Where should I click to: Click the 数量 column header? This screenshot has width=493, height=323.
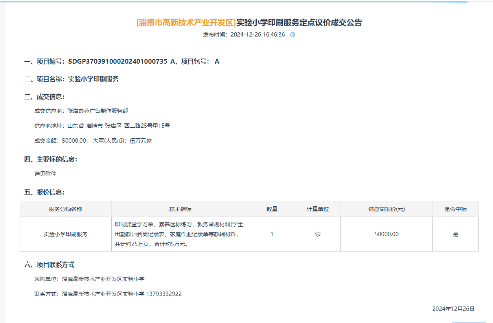click(x=272, y=209)
